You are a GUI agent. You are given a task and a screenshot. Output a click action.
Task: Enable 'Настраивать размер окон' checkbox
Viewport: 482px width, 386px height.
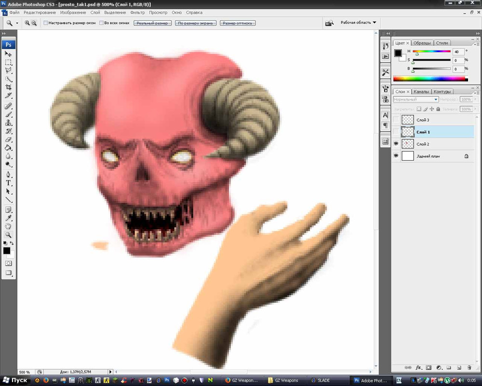pyautogui.click(x=45, y=23)
